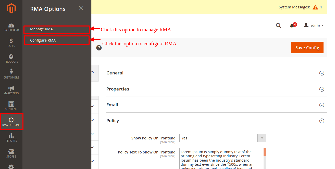Open the Stores sidebar menu

pos(11,153)
